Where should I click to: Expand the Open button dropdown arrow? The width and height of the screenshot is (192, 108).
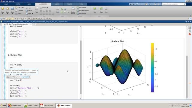pos(7,14)
